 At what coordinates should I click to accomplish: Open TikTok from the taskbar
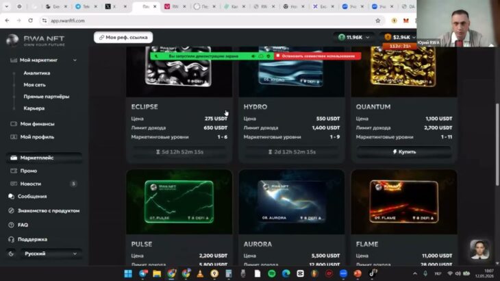point(372,273)
